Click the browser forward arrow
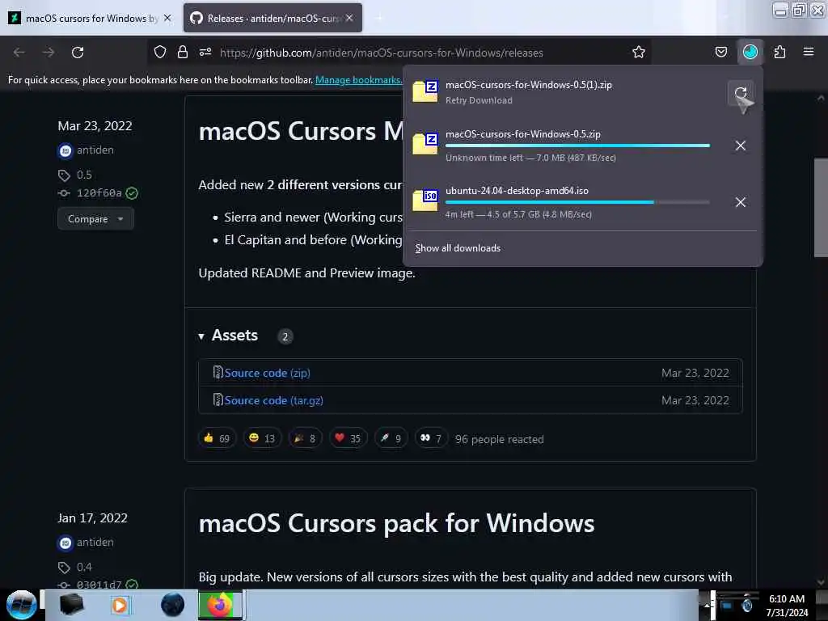The width and height of the screenshot is (828, 621). click(49, 53)
